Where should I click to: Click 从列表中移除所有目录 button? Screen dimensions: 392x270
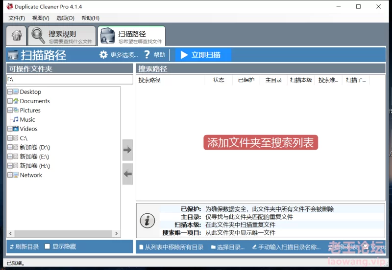(171, 247)
